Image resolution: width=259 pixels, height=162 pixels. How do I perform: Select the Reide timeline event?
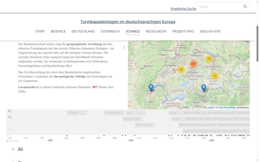tap(186, 131)
